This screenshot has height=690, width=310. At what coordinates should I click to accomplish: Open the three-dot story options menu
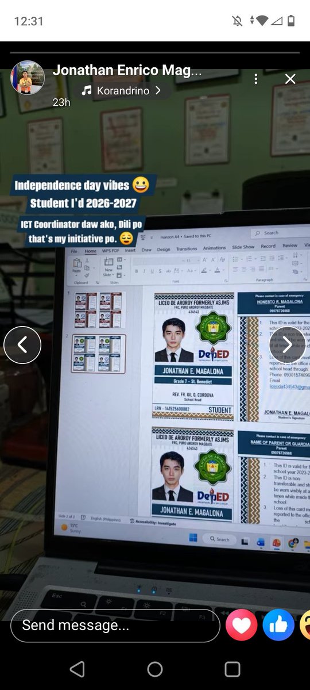(256, 79)
